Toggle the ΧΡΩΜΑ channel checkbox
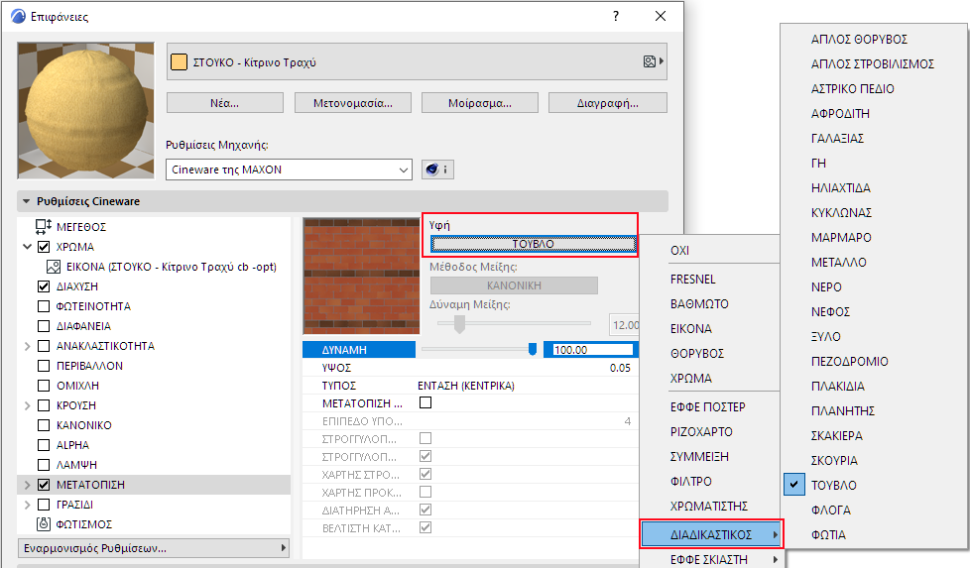The image size is (970, 568). point(44,247)
